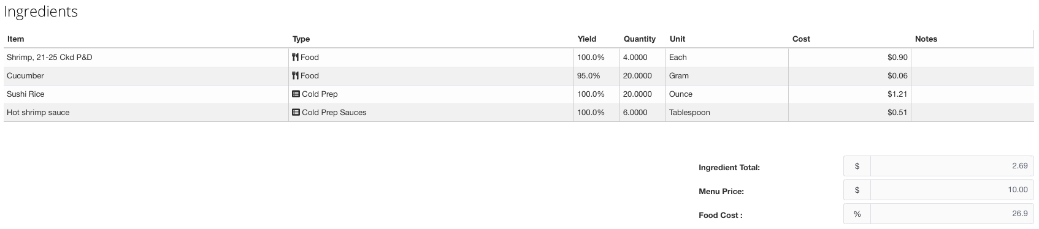
Task: Click the dollar sign beside Menu Price
Action: [x=857, y=190]
